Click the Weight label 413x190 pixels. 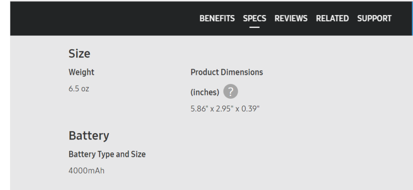pyautogui.click(x=81, y=73)
